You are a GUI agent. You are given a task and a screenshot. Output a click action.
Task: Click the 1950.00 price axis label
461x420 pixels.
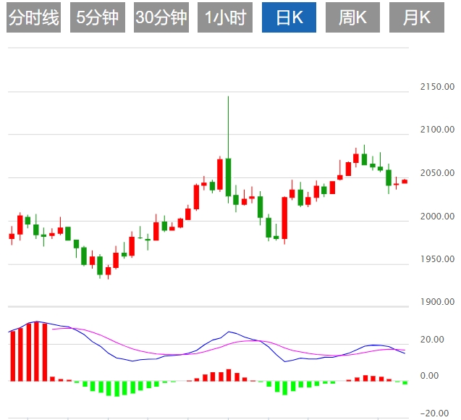tap(437, 259)
